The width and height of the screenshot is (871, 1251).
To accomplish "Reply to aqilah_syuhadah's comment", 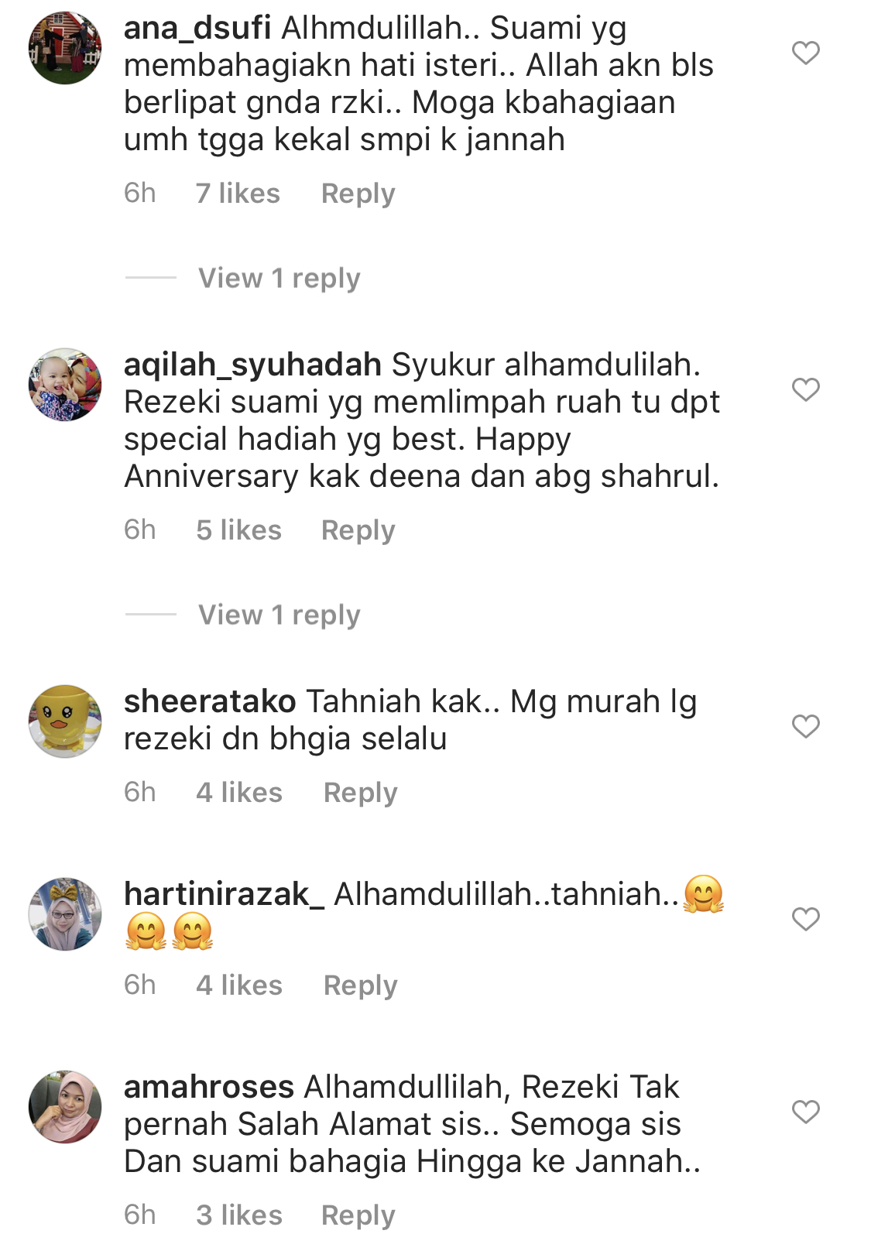I will [358, 530].
